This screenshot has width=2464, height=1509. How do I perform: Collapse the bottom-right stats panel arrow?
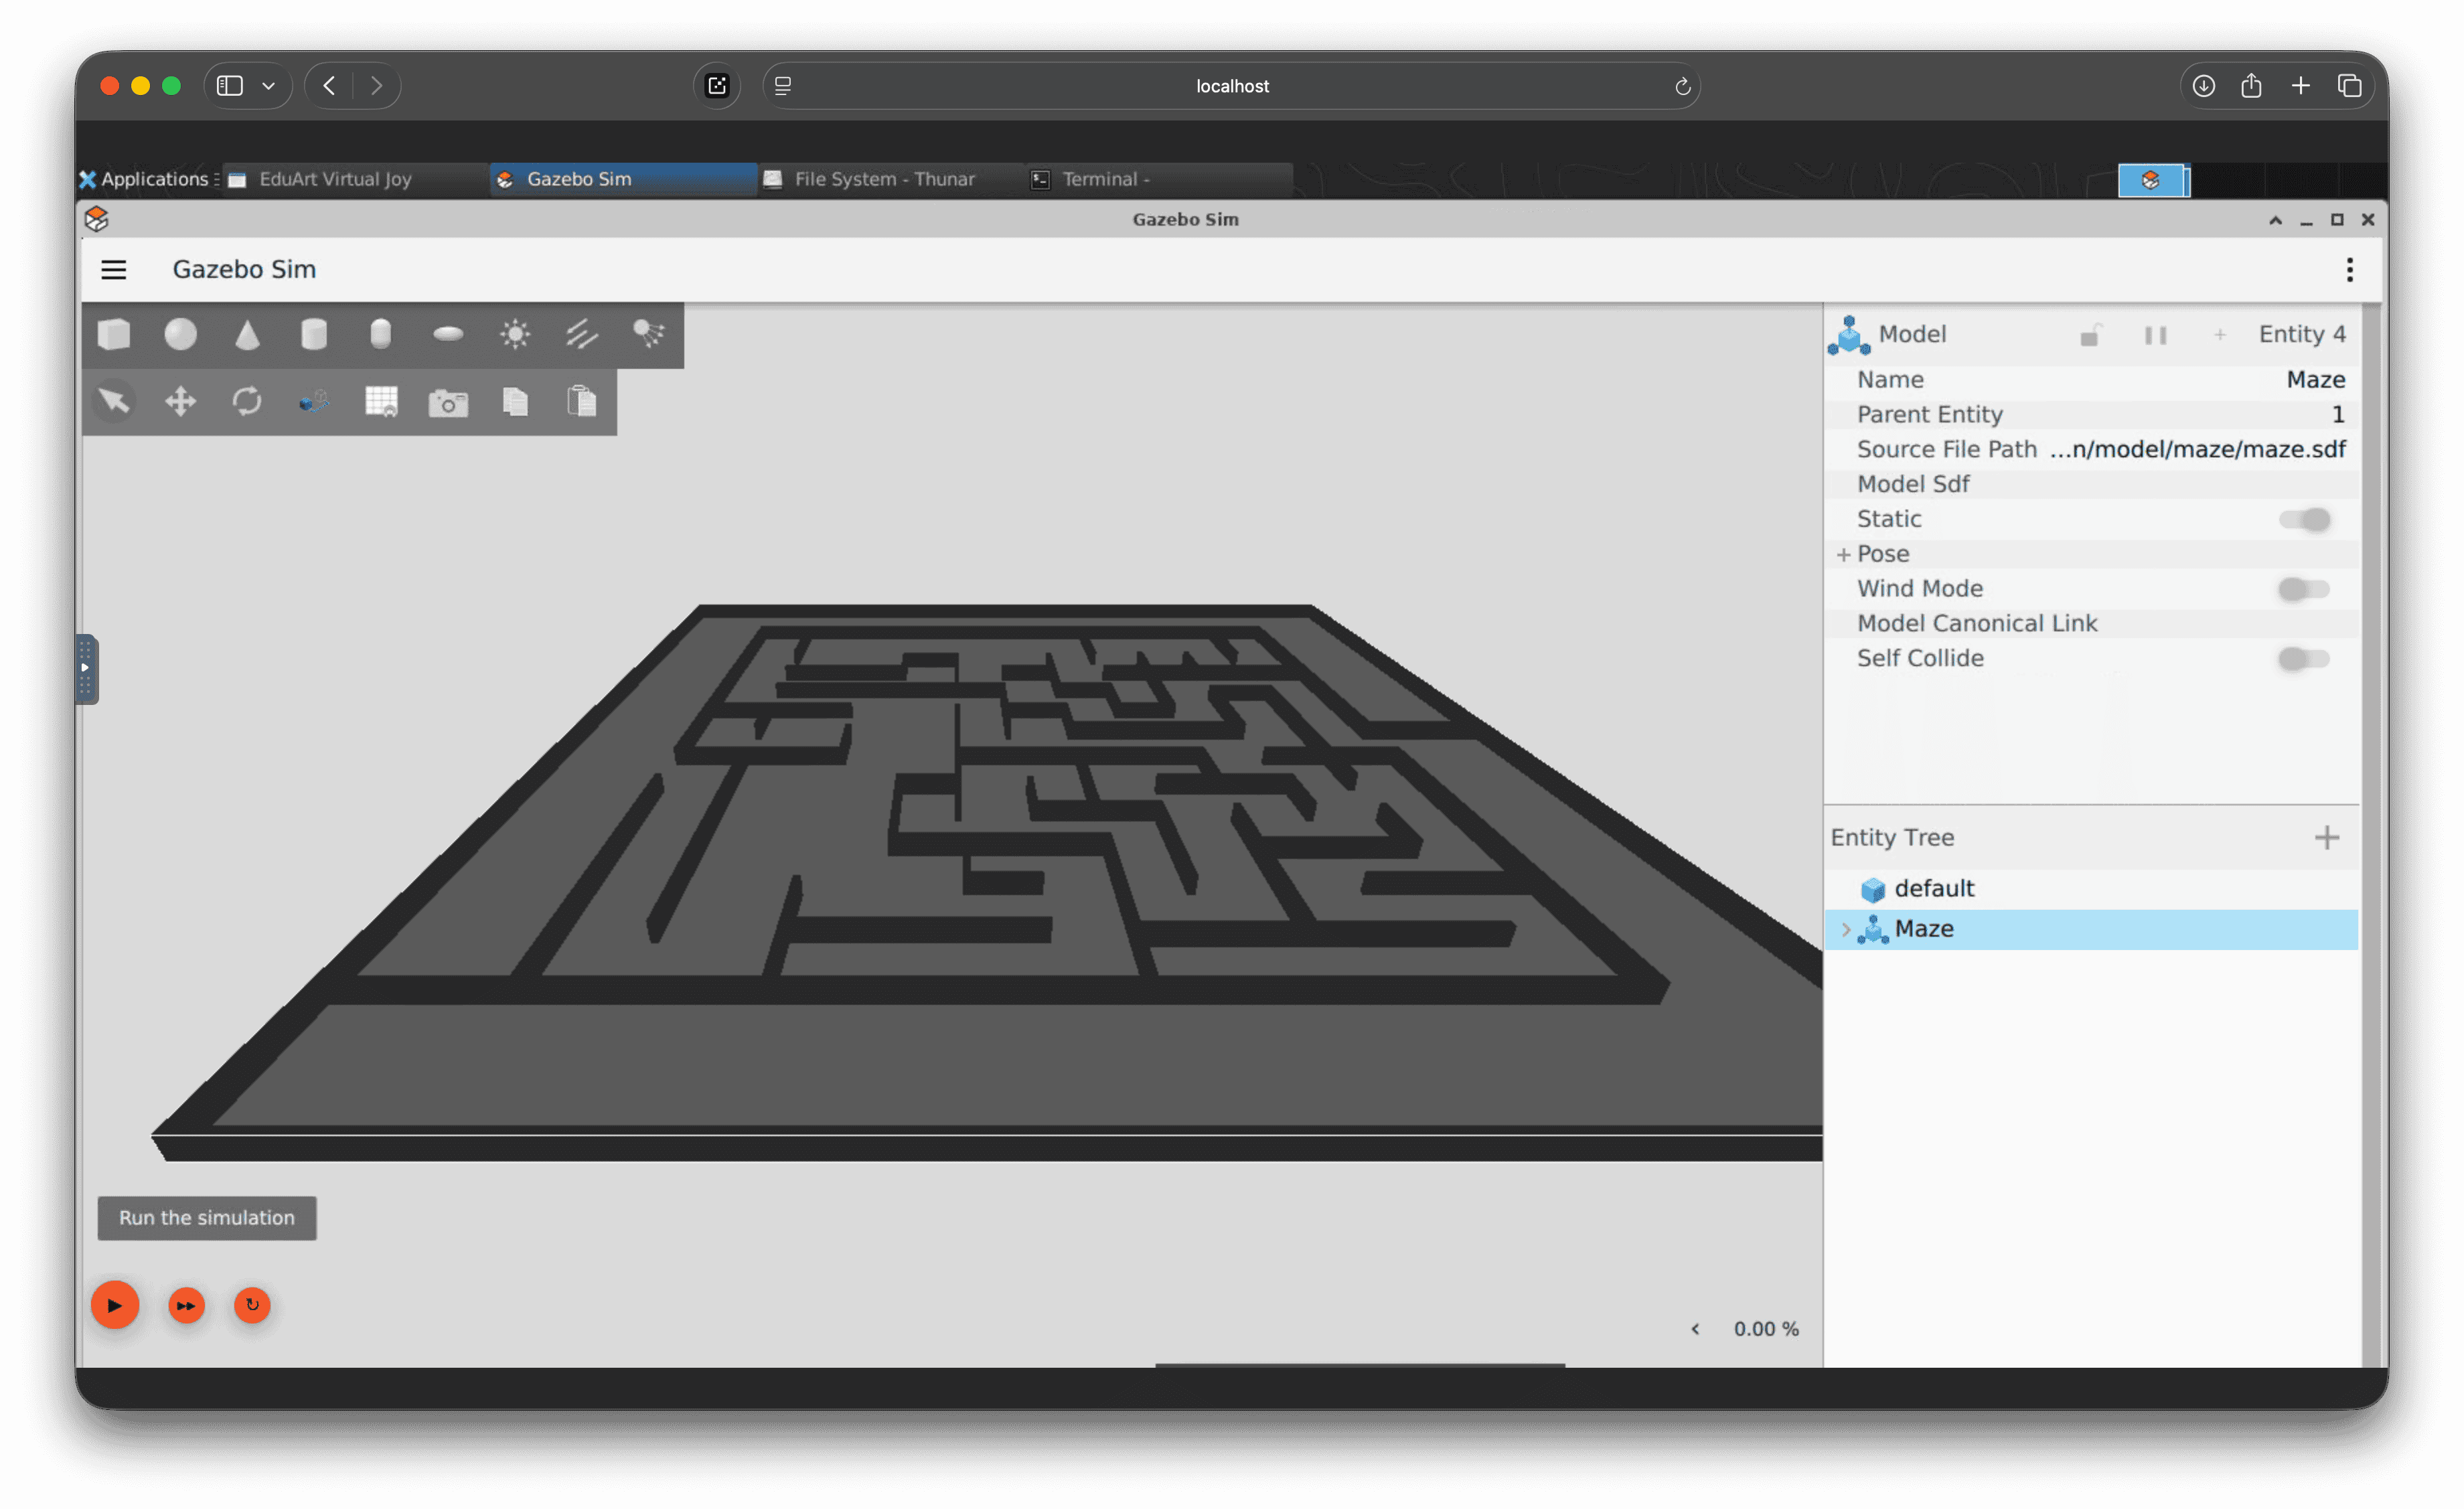[1695, 1329]
